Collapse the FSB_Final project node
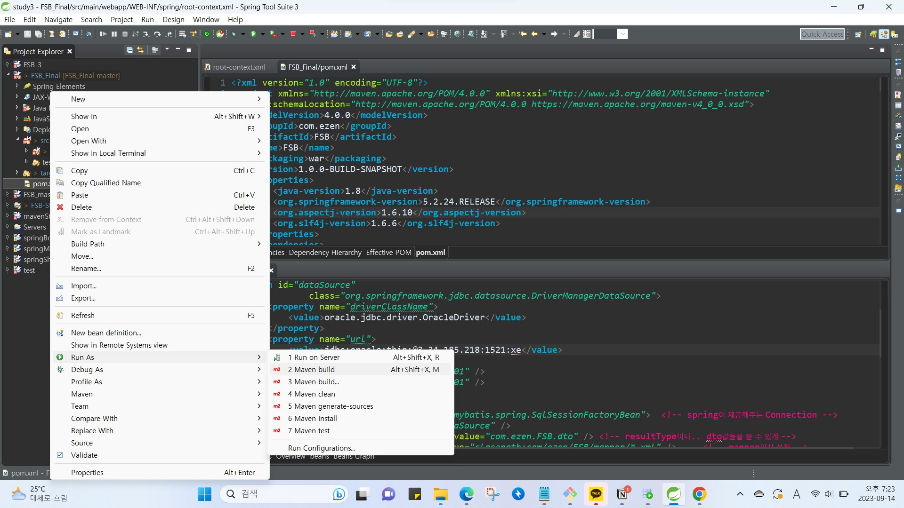 coord(8,75)
